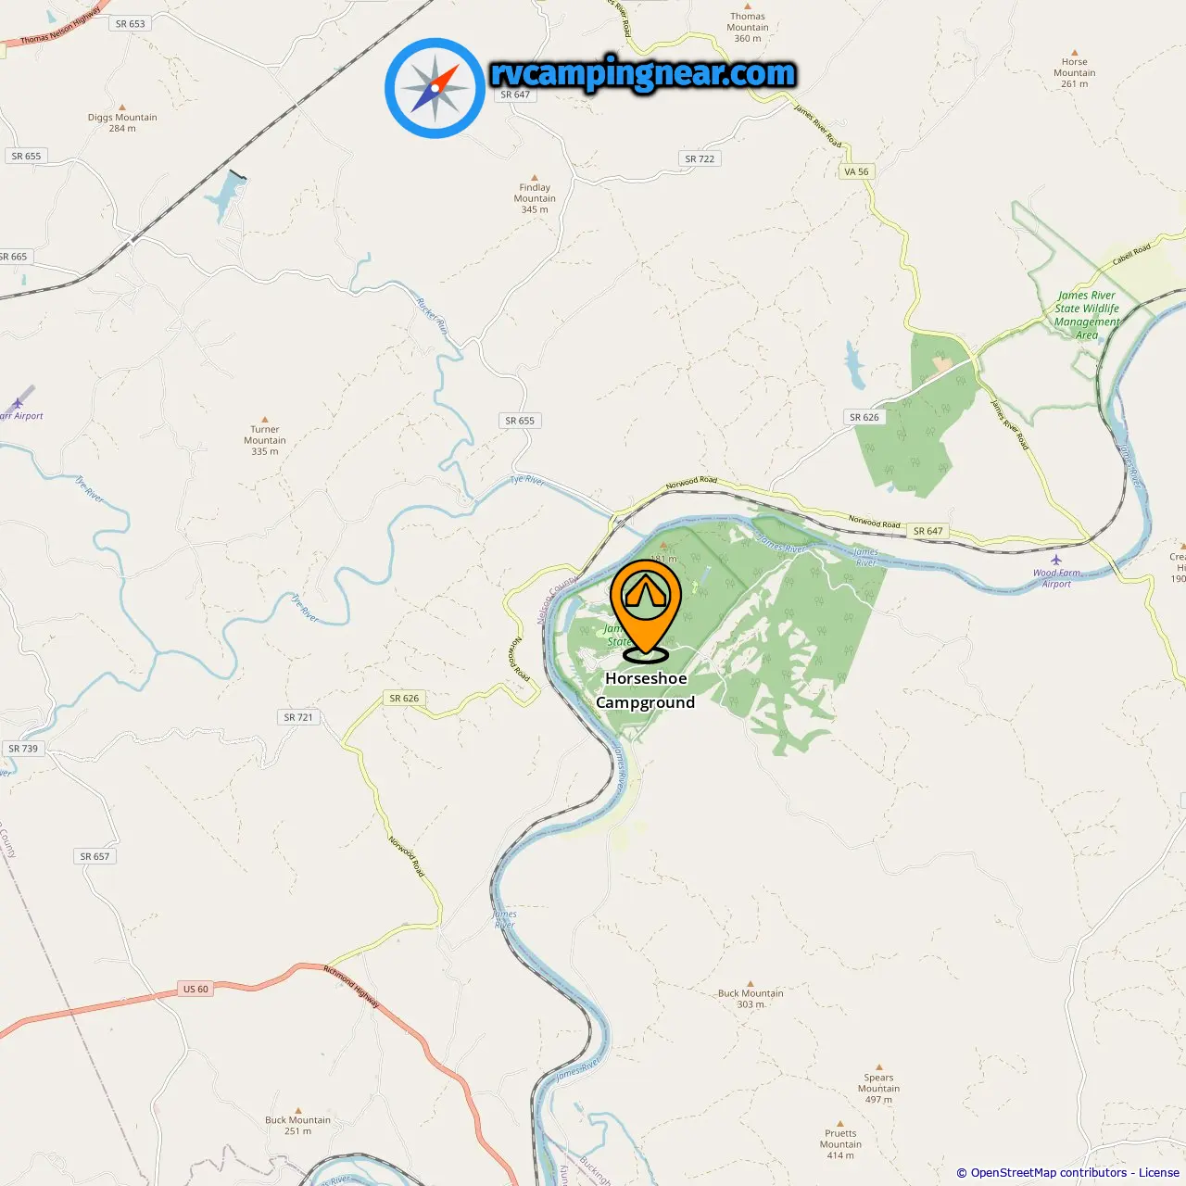Click the Horseshoe Campground text label
Image resolution: width=1186 pixels, height=1186 pixels.
pos(646,690)
